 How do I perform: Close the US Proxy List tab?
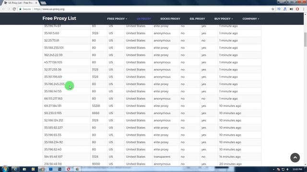36,3
